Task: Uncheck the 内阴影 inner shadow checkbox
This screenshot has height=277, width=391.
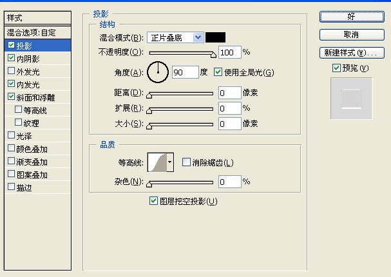Action: pos(11,58)
